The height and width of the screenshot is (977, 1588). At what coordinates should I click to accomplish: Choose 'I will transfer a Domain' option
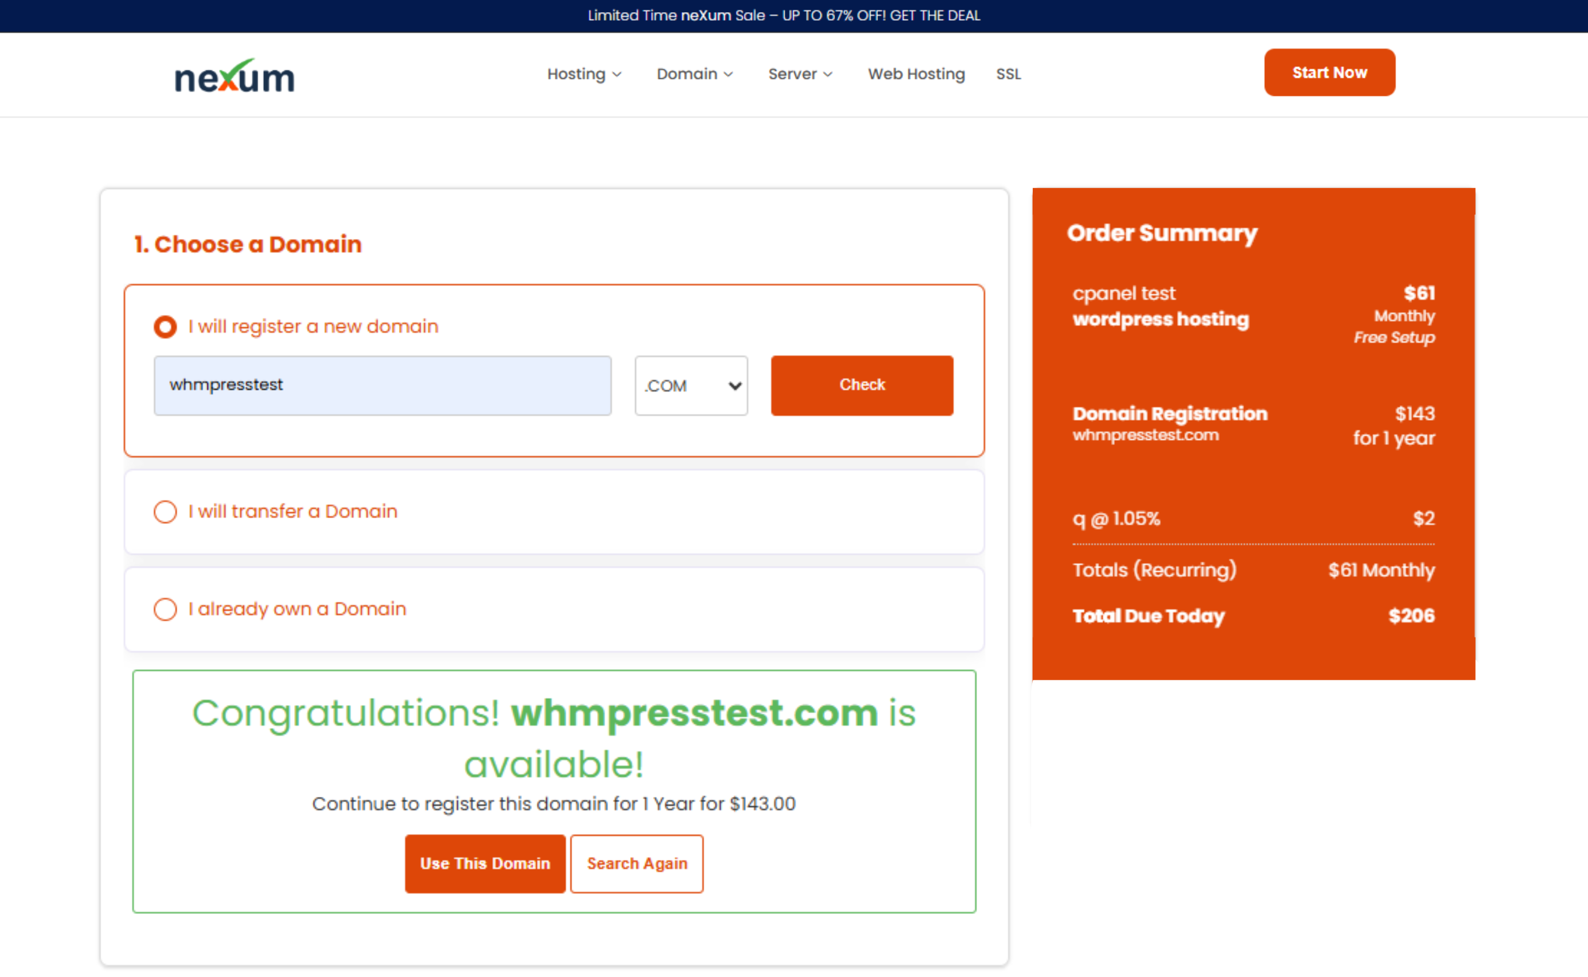(x=165, y=512)
